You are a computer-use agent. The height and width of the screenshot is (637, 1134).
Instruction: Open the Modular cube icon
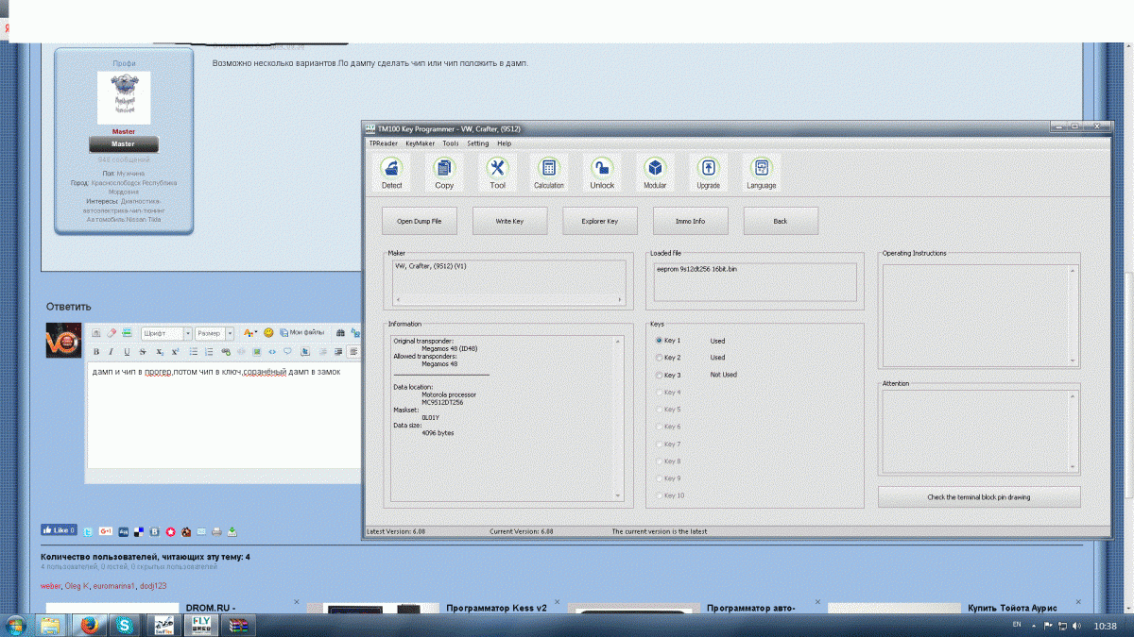pyautogui.click(x=655, y=174)
